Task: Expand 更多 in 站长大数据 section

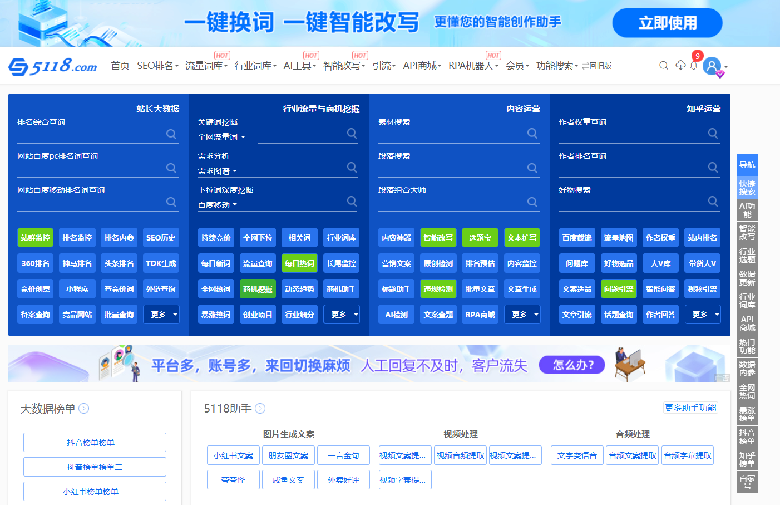Action: (161, 315)
